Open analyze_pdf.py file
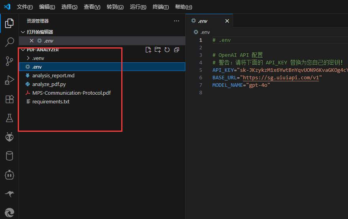Screen dimensions: 348x219 coord(49,84)
